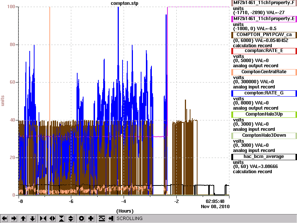
Task: Select the MF2b1461_11ch1property.F legend entry
Action: (x=264, y=3)
